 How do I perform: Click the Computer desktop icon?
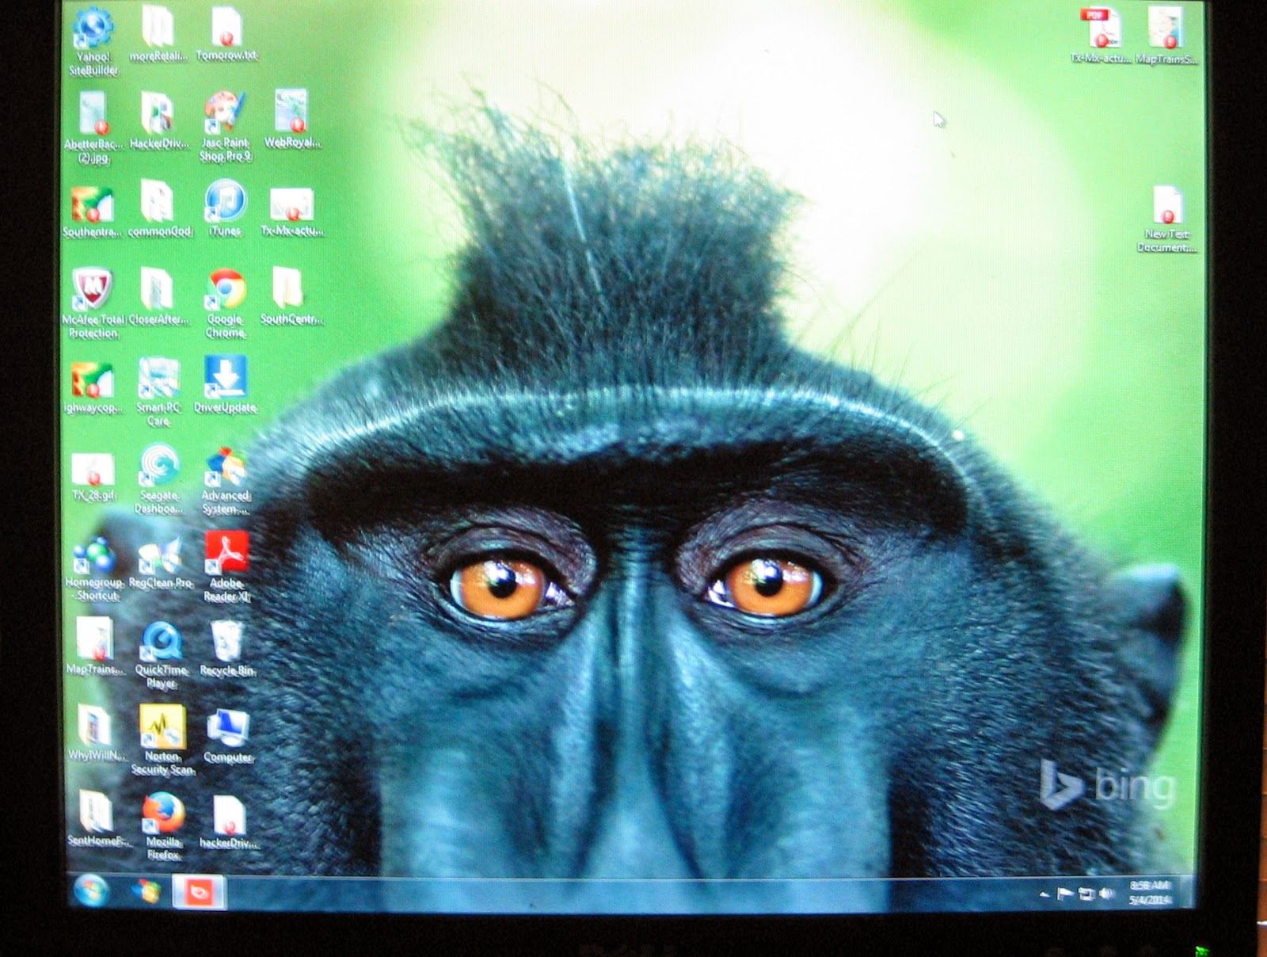coord(228,736)
